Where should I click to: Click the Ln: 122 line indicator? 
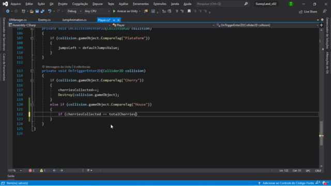[284, 171]
